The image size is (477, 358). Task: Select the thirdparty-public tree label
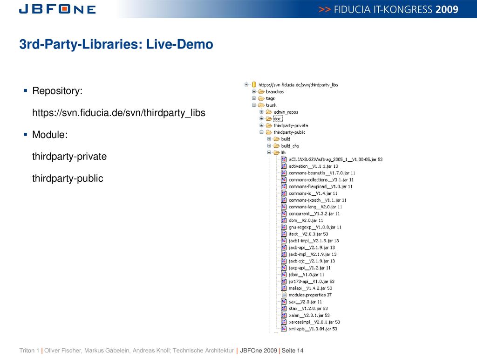click(x=289, y=132)
